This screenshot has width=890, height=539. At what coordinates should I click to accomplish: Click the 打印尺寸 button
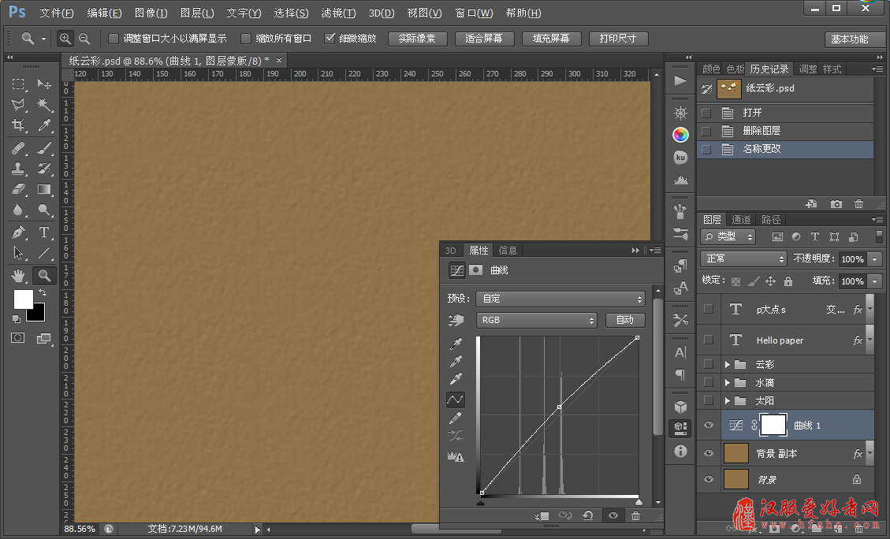click(x=618, y=39)
